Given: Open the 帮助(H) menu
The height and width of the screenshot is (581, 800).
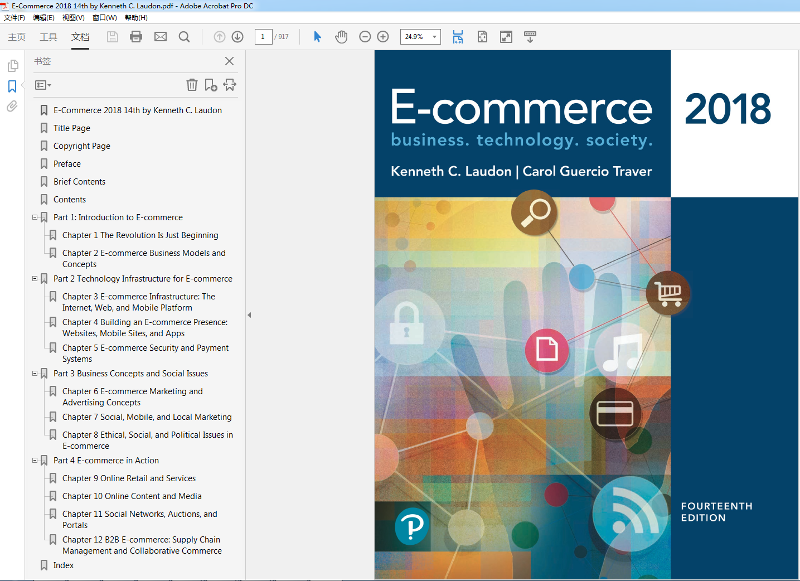Looking at the screenshot, I should (x=136, y=18).
